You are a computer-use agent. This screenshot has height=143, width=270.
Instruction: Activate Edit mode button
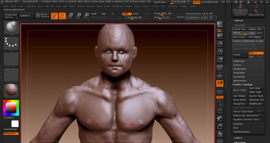pyautogui.click(x=54, y=16)
